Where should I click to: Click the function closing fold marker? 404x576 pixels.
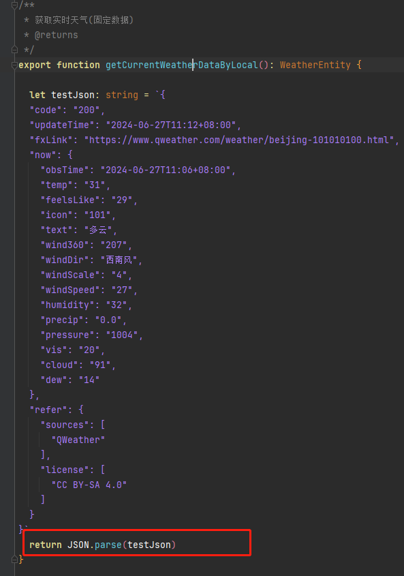coord(14,560)
